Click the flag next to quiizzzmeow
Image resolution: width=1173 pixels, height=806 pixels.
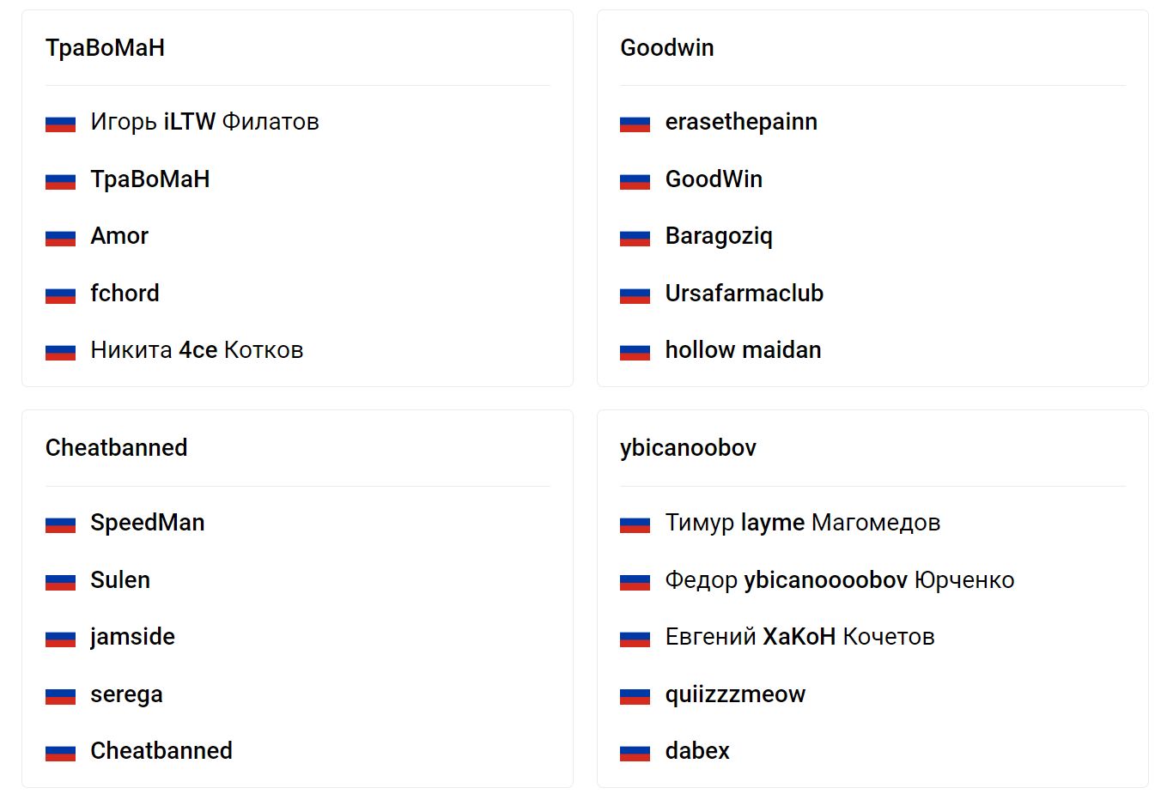point(635,696)
